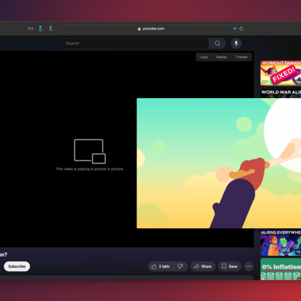Save the video to a playlist
Viewport: 301px width, 301px height.
(x=229, y=266)
